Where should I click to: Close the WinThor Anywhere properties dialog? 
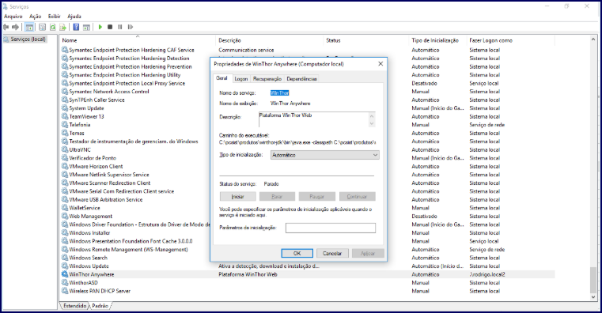click(381, 64)
